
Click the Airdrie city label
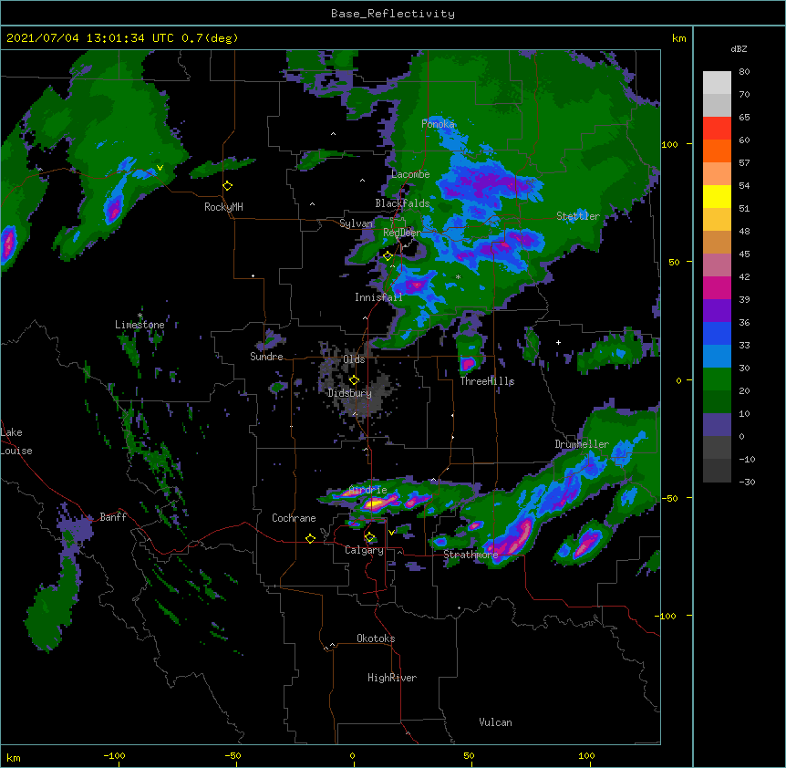click(x=368, y=490)
